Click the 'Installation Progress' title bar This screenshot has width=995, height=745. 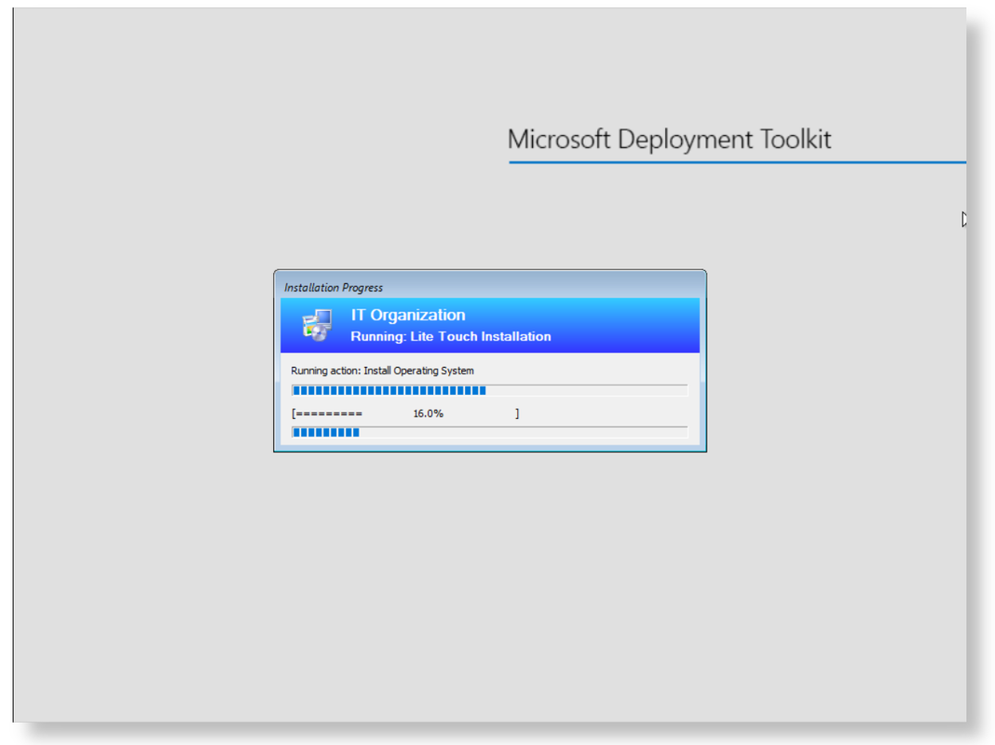point(489,287)
